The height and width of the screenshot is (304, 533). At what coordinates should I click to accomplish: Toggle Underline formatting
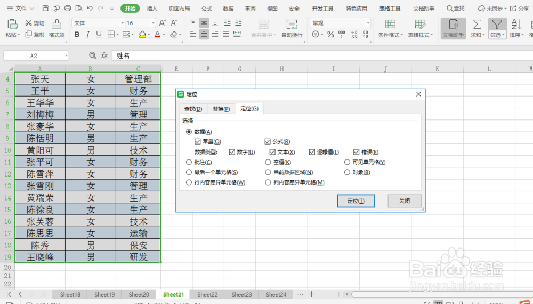pyautogui.click(x=99, y=34)
